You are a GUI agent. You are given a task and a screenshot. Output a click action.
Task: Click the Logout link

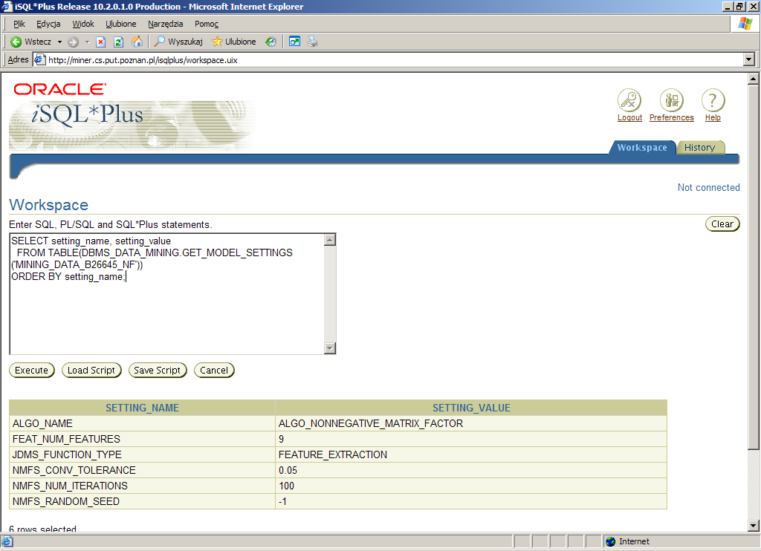click(629, 117)
